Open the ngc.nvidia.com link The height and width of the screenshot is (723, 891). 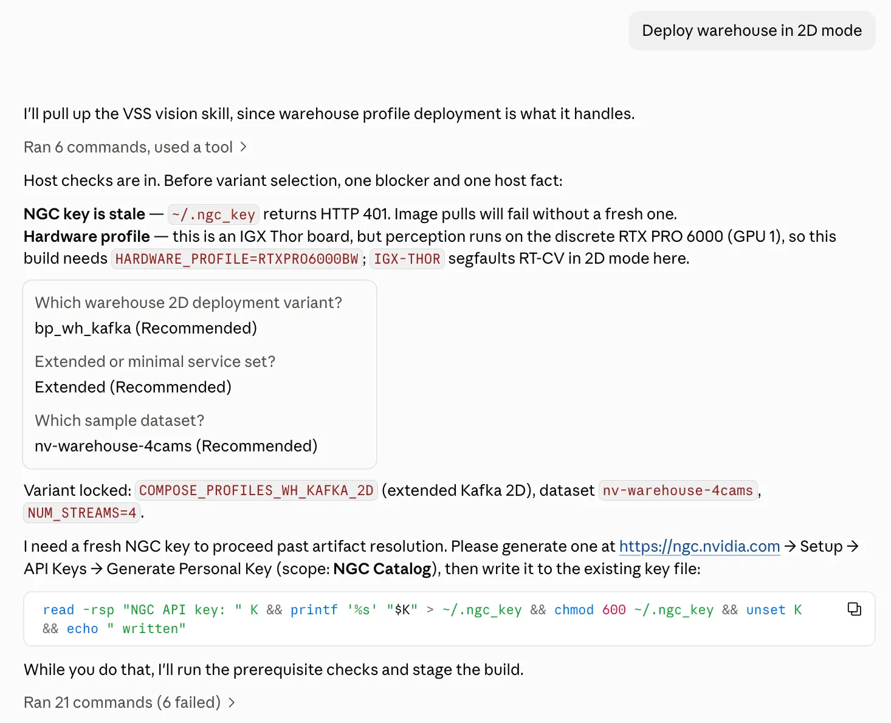tap(699, 546)
